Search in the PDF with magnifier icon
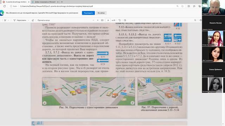 click(x=195, y=20)
